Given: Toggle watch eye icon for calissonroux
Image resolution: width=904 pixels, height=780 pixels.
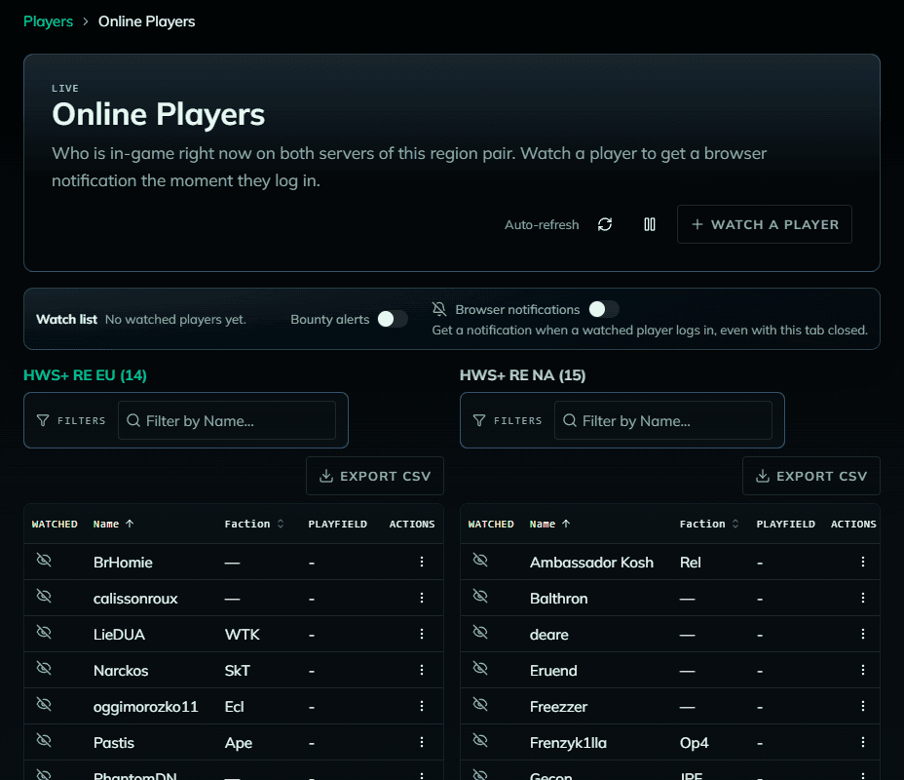Looking at the screenshot, I should pyautogui.click(x=44, y=596).
